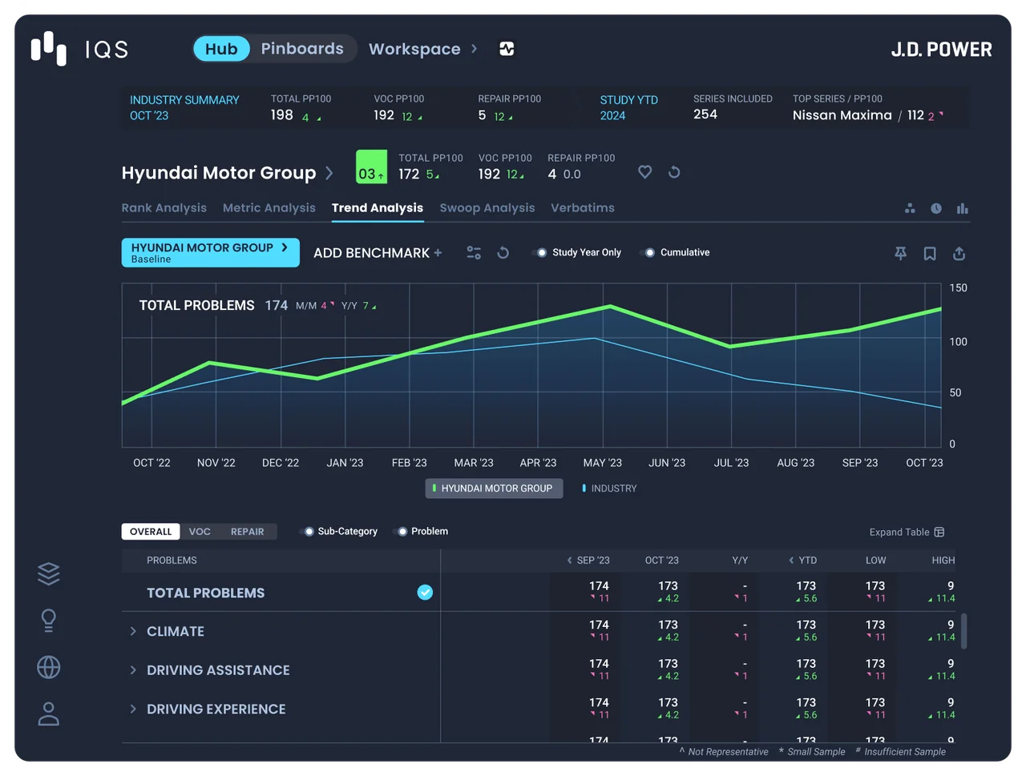The image size is (1026, 776).
Task: Select the Sub-Category radio option
Action: [x=338, y=531]
